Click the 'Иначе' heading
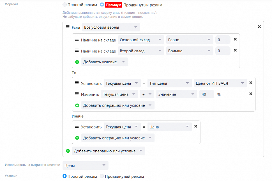 (x=78, y=116)
